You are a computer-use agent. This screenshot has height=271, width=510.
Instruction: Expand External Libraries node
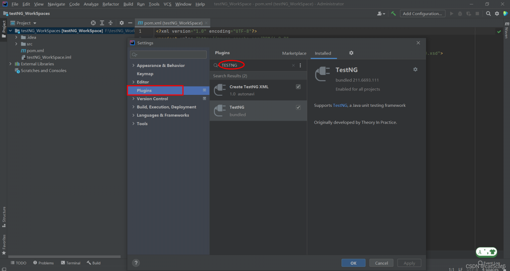coord(10,64)
